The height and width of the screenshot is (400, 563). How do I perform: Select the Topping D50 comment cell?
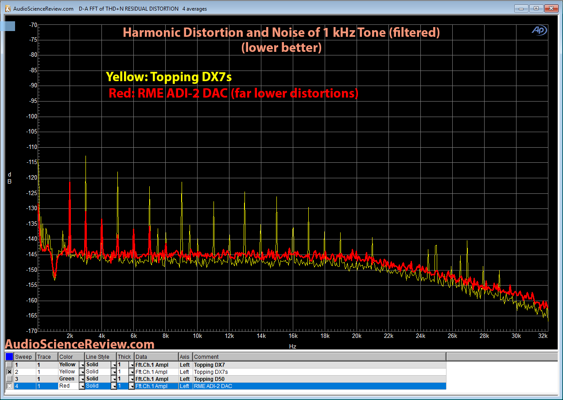pos(319,379)
